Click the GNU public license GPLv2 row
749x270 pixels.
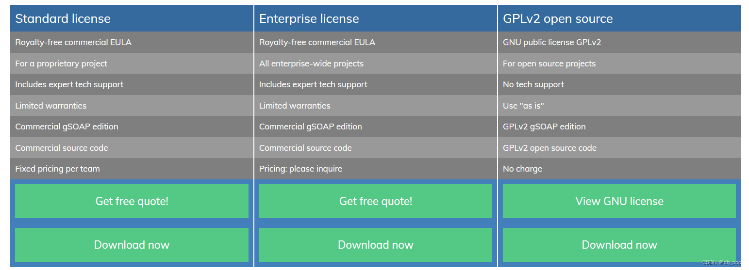(619, 42)
